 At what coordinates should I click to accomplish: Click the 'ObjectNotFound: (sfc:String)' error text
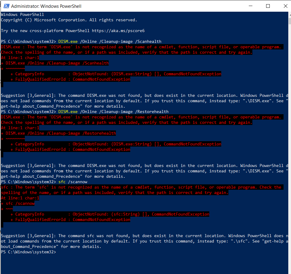coord(106,214)
